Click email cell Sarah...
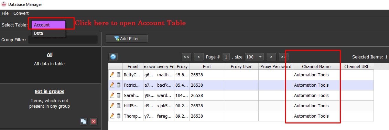 tap(133, 95)
